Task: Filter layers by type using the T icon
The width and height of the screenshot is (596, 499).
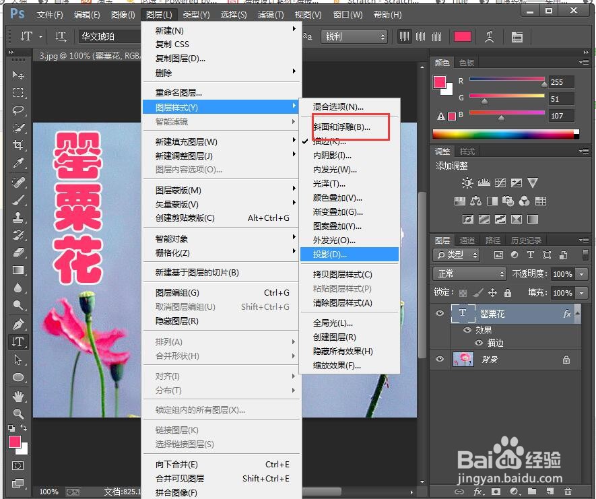Action: [531, 255]
